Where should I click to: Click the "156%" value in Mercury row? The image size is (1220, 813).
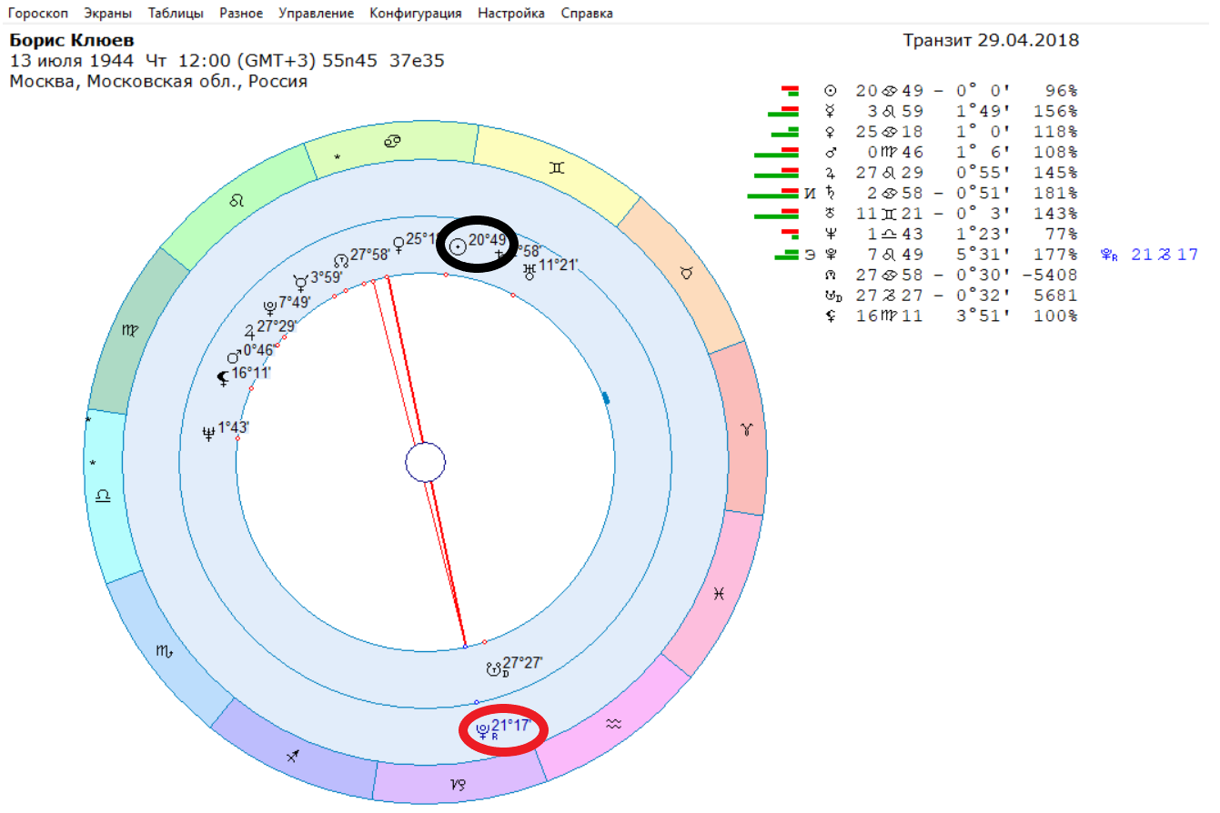1055,111
